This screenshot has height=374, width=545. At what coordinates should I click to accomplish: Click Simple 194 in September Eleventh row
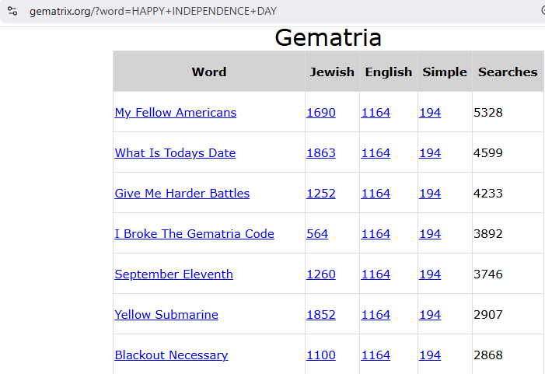(430, 274)
